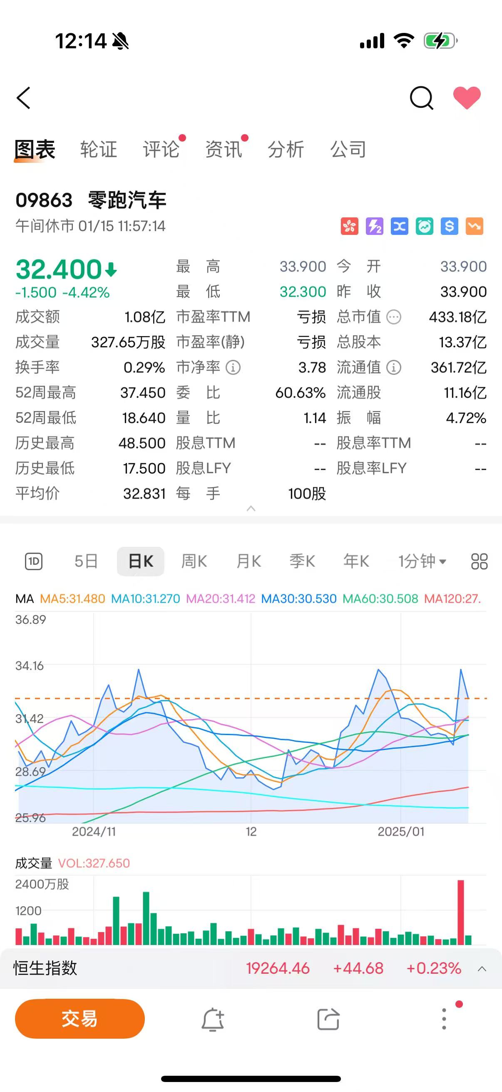Tap the muted bell icon in status bar
The image size is (502, 1092).
tap(121, 41)
